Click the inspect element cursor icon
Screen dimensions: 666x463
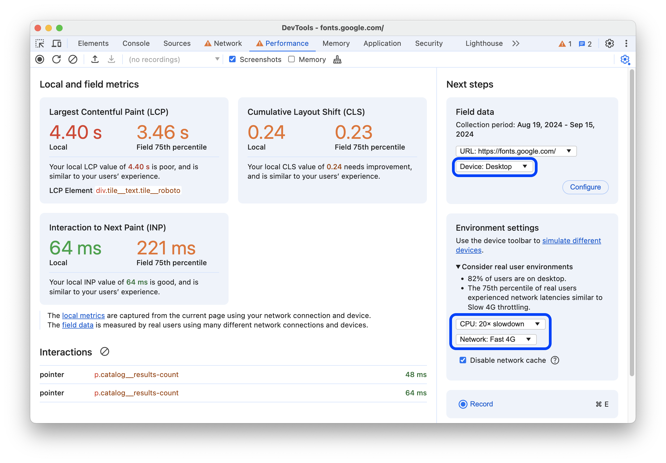tap(41, 43)
